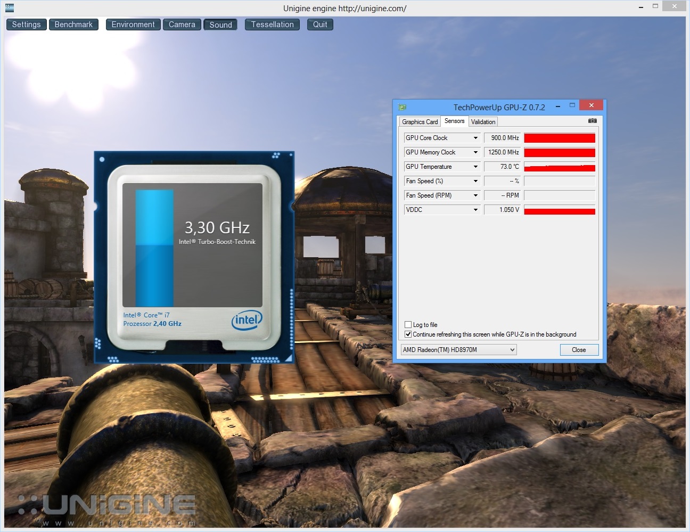
Task: Start the Benchmark in Unigine
Action: click(73, 24)
